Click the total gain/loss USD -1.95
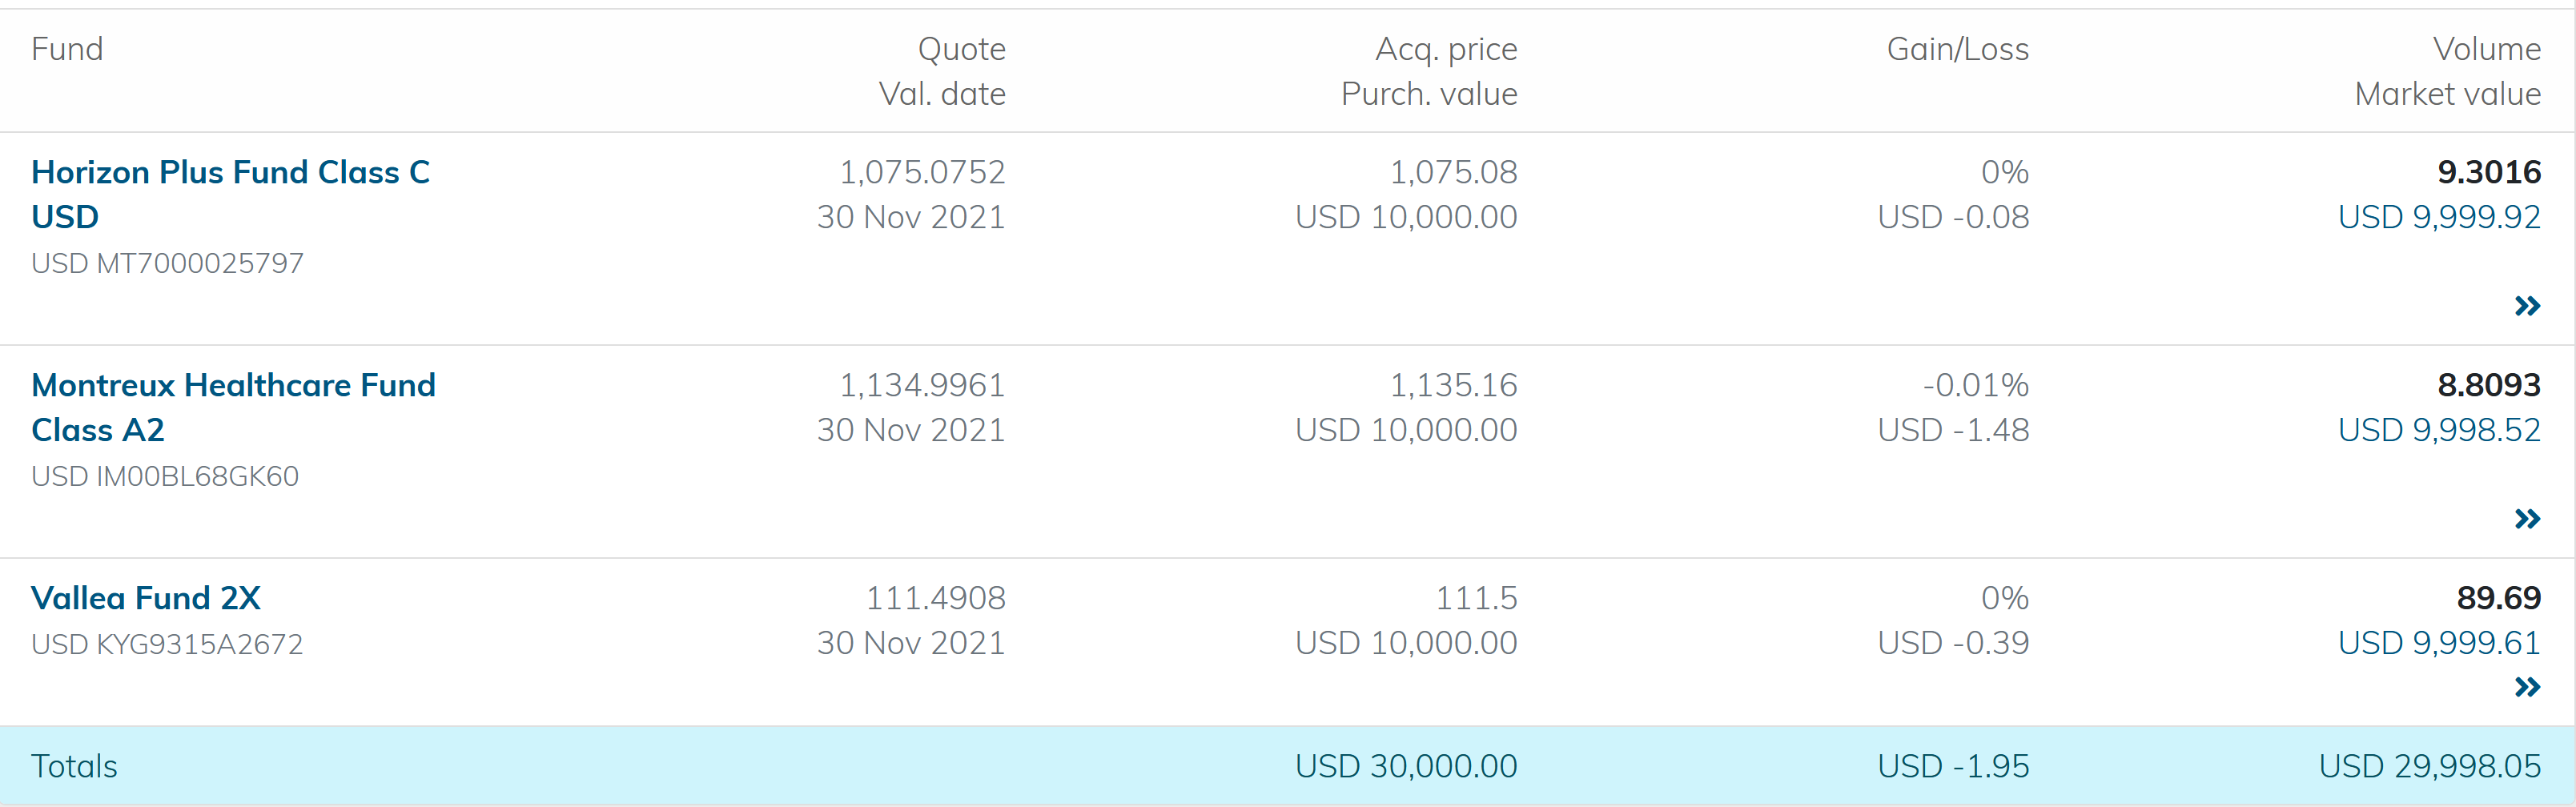The image size is (2576, 807). point(1952,766)
